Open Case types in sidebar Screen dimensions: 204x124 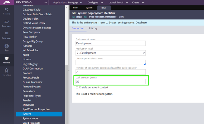click(6, 23)
